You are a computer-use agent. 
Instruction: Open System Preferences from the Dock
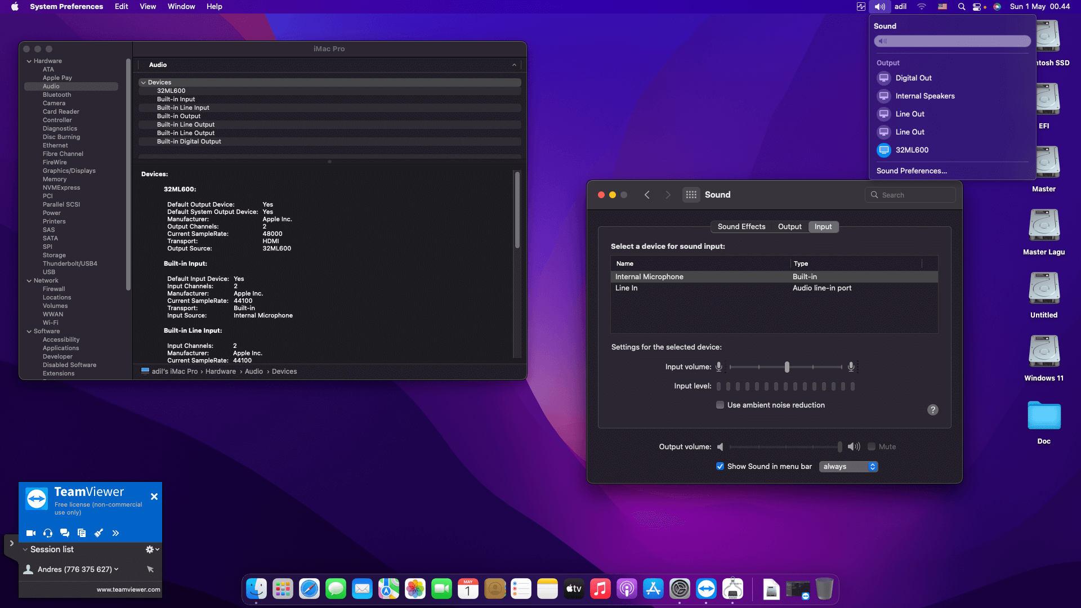coord(680,589)
